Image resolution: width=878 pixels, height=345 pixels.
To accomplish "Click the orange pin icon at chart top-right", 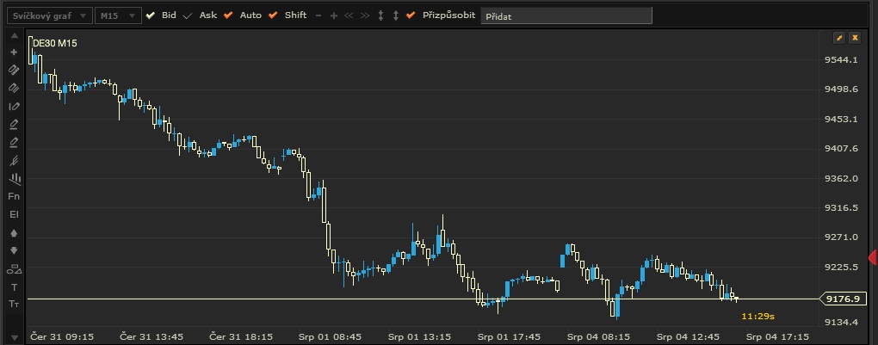I will 838,38.
